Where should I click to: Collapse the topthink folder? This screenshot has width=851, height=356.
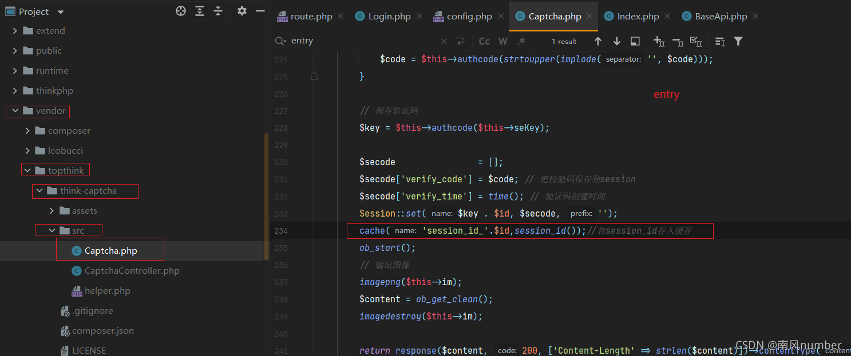[27, 171]
